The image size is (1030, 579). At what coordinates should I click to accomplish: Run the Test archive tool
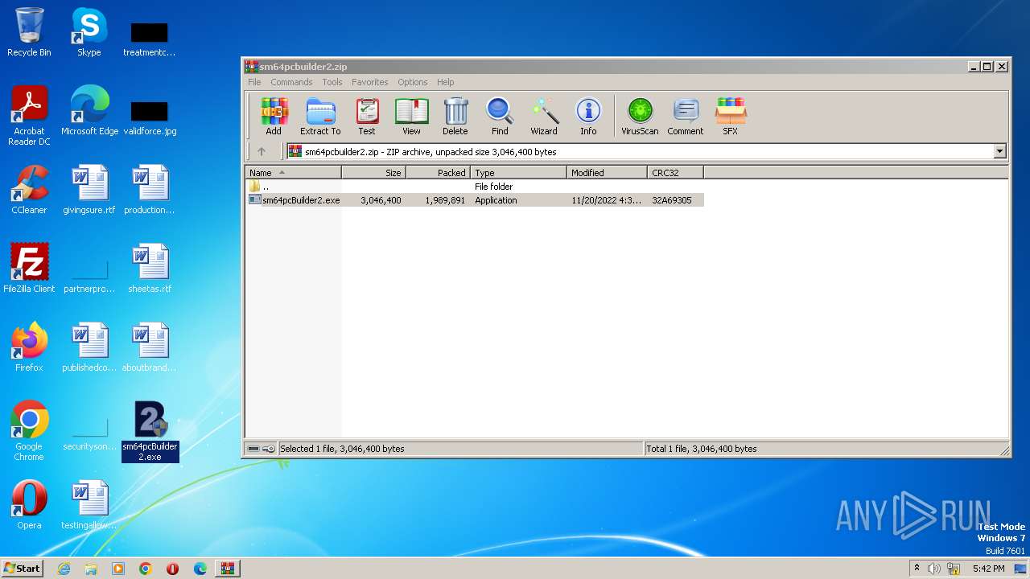(367, 117)
